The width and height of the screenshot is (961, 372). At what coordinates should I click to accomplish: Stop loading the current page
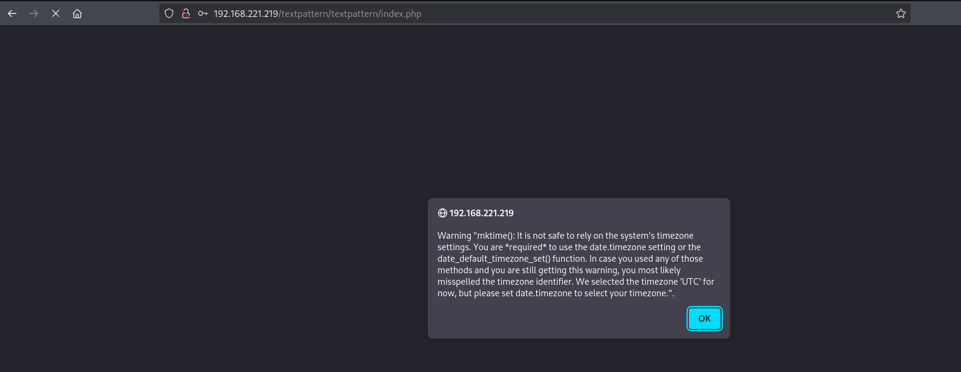pos(56,13)
